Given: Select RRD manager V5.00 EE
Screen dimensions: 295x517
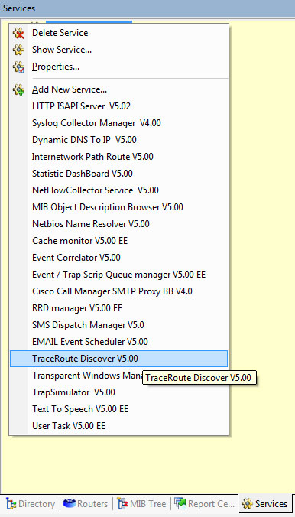Looking at the screenshot, I should pos(118,308).
